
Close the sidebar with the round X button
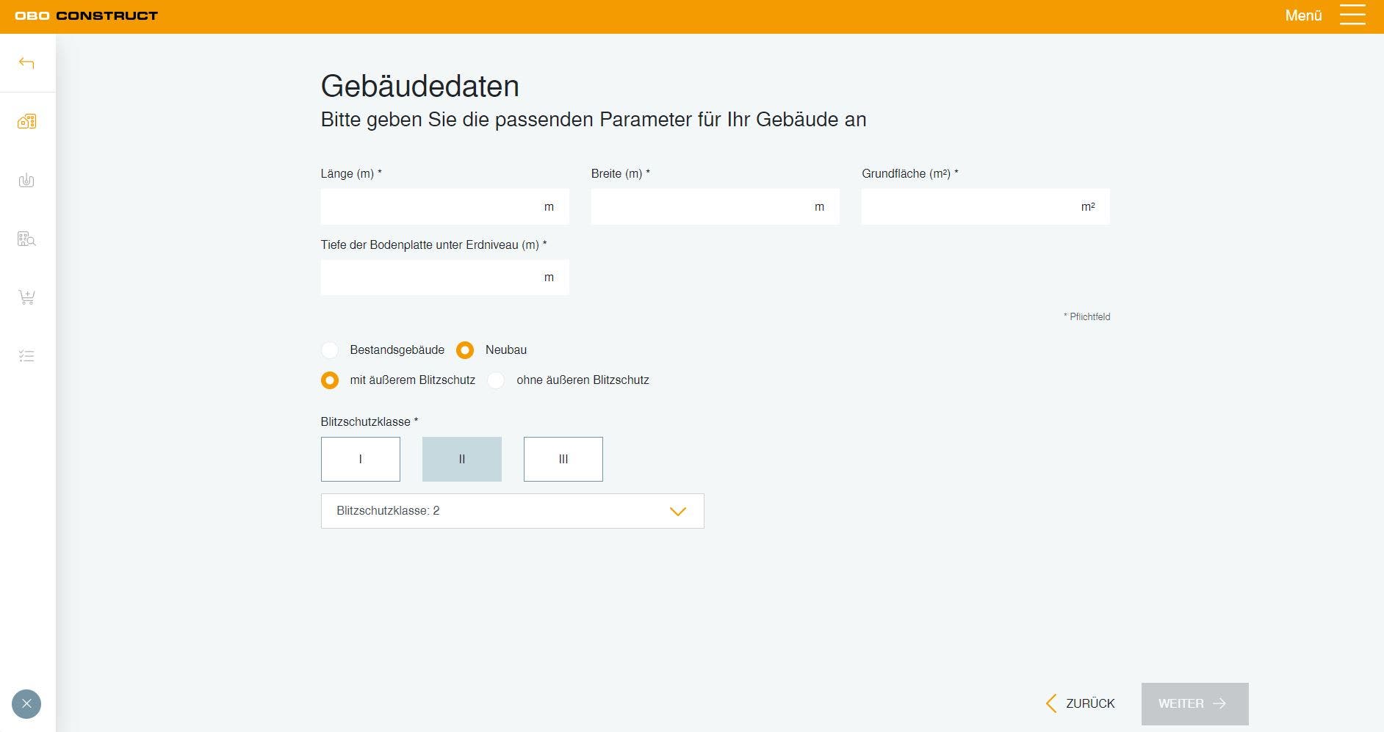click(x=26, y=704)
